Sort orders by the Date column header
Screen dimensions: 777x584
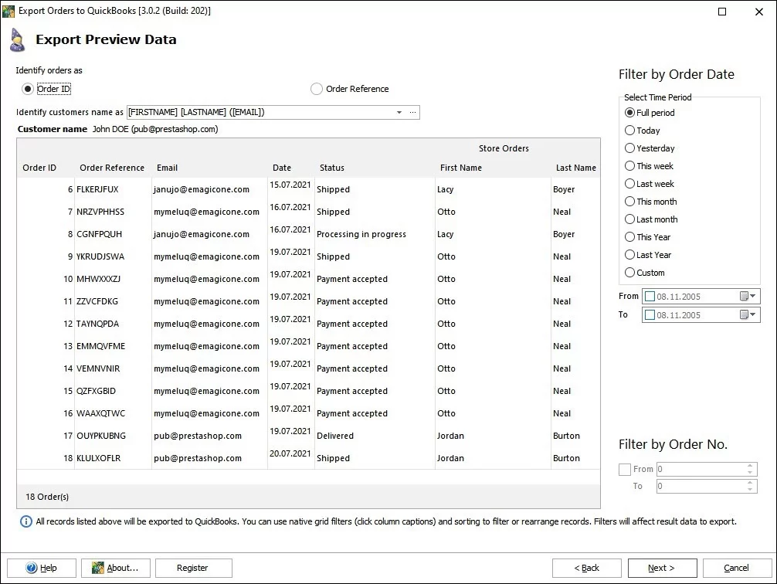point(281,168)
